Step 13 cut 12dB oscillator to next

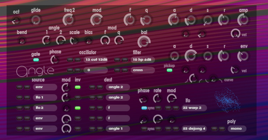click(x=78, y=60)
